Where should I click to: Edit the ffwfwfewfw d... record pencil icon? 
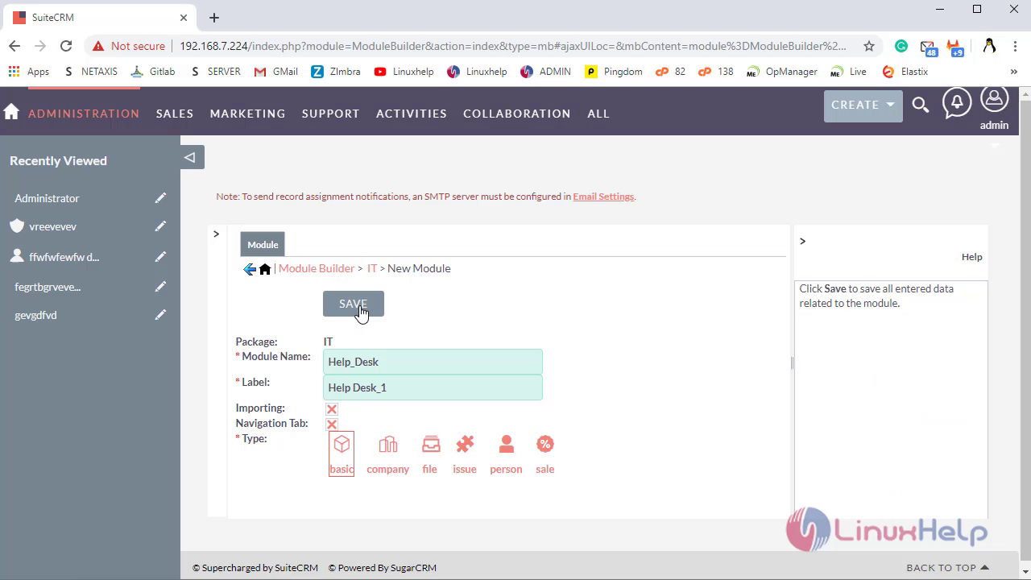click(161, 257)
